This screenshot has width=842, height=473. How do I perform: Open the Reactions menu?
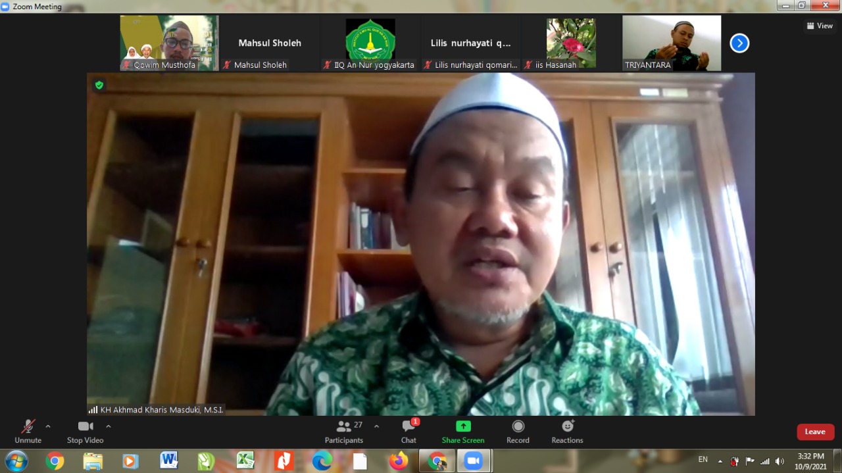(567, 431)
